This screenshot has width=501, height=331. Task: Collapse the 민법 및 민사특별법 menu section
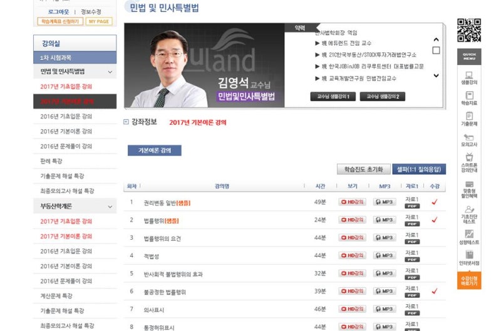(110, 72)
